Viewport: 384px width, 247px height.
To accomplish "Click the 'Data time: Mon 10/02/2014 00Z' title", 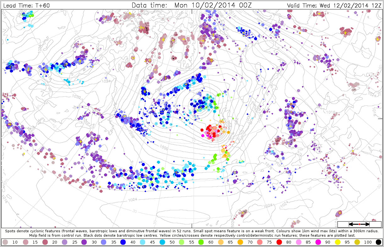I will click(x=192, y=5).
